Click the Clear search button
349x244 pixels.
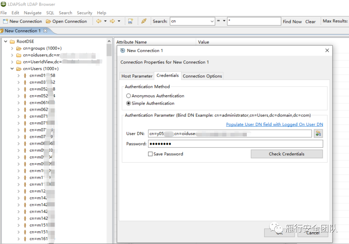310,22
